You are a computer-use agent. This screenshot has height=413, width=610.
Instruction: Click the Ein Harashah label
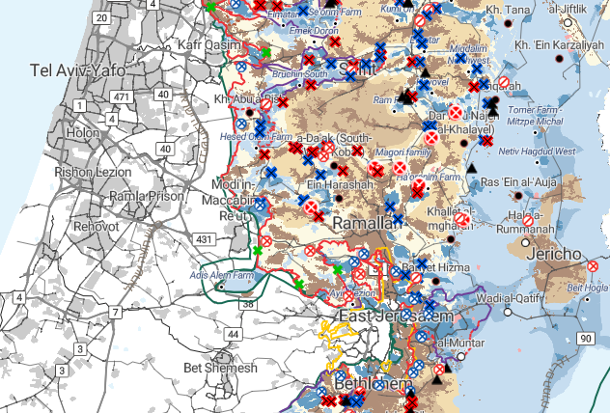point(341,184)
